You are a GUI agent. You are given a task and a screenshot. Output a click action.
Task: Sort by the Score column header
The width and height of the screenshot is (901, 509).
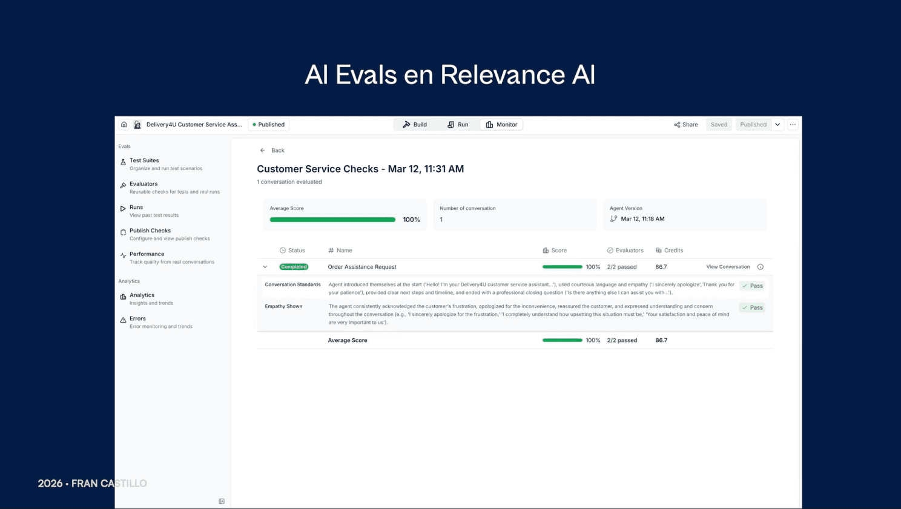click(x=555, y=251)
